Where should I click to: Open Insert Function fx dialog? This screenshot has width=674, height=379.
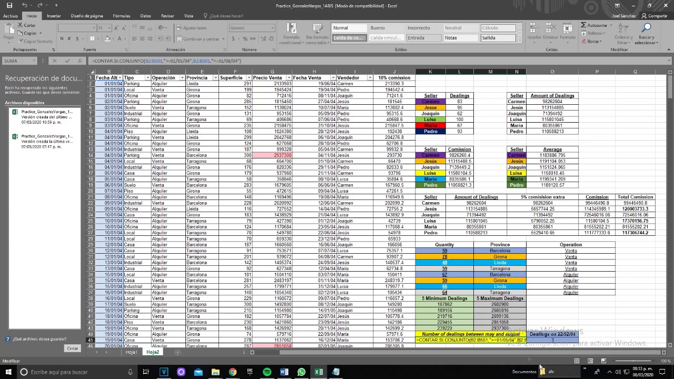[80, 61]
